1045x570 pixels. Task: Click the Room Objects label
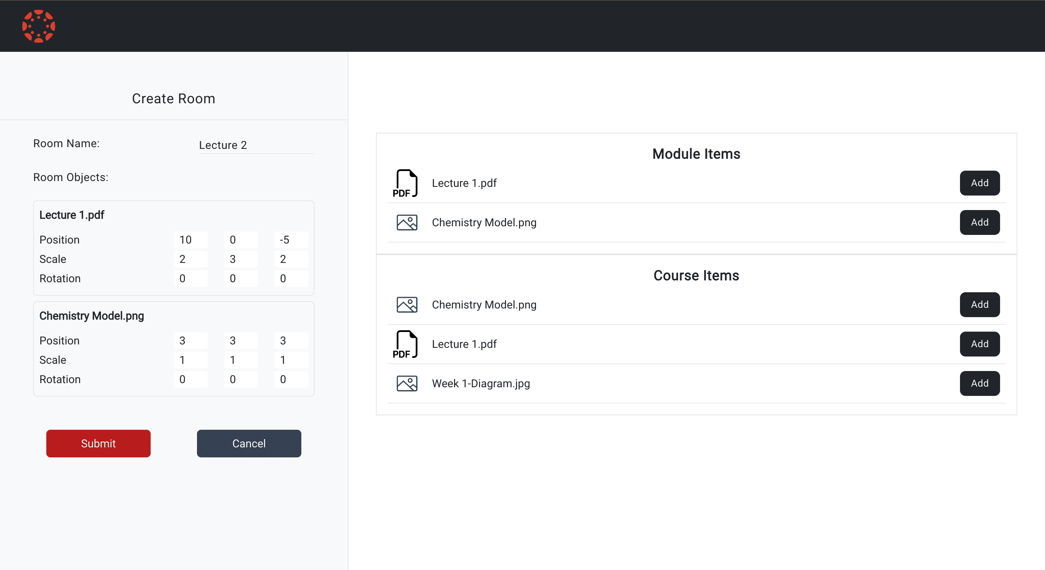70,178
